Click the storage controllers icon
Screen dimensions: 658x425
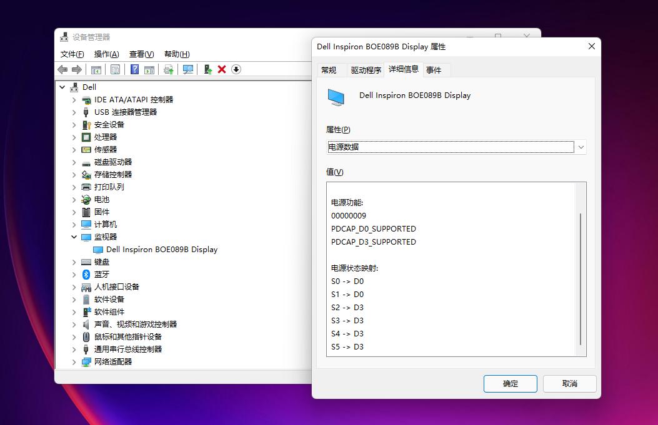click(x=86, y=175)
